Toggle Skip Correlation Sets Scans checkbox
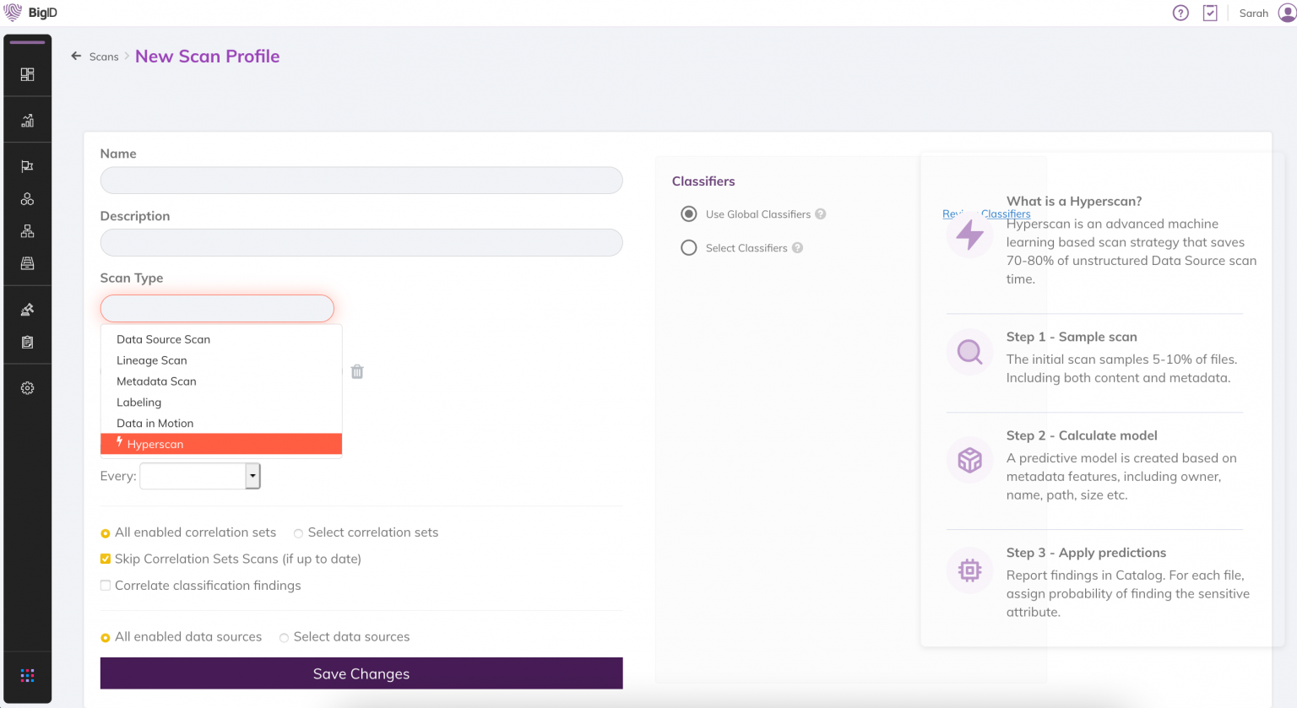Image resolution: width=1297 pixels, height=708 pixels. coord(106,559)
